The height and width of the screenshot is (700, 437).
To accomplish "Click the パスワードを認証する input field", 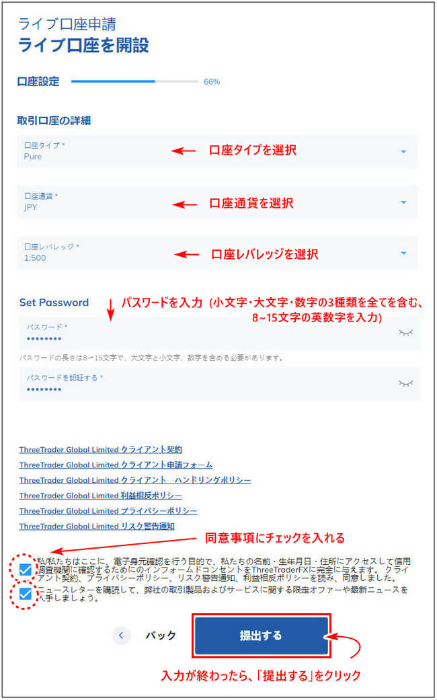I will click(x=220, y=383).
